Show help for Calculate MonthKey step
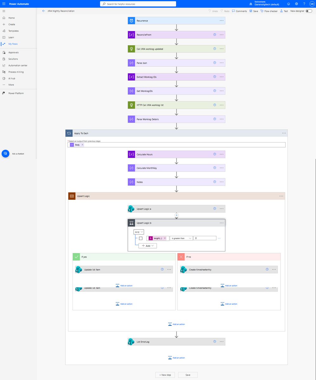This screenshot has height=380, width=316. [x=215, y=168]
